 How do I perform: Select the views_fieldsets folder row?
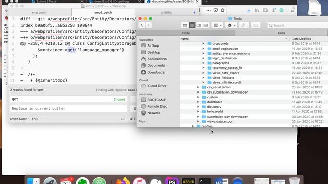(x=254, y=78)
